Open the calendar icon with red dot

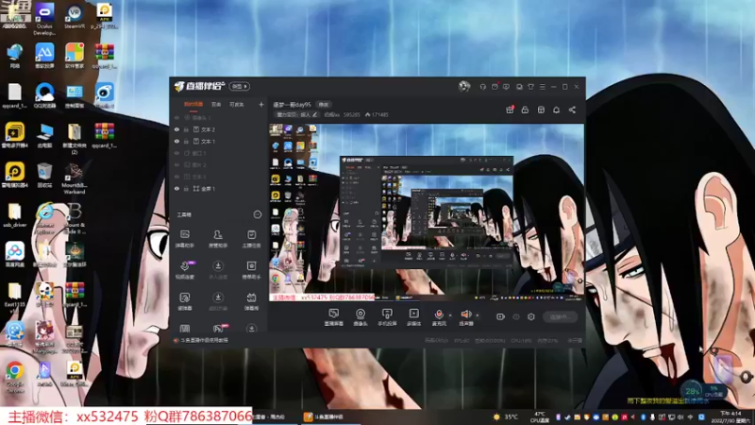pyautogui.click(x=495, y=87)
